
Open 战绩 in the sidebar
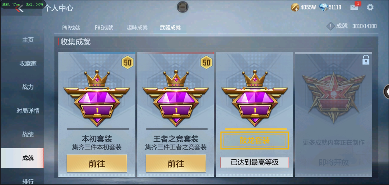(x=28, y=134)
